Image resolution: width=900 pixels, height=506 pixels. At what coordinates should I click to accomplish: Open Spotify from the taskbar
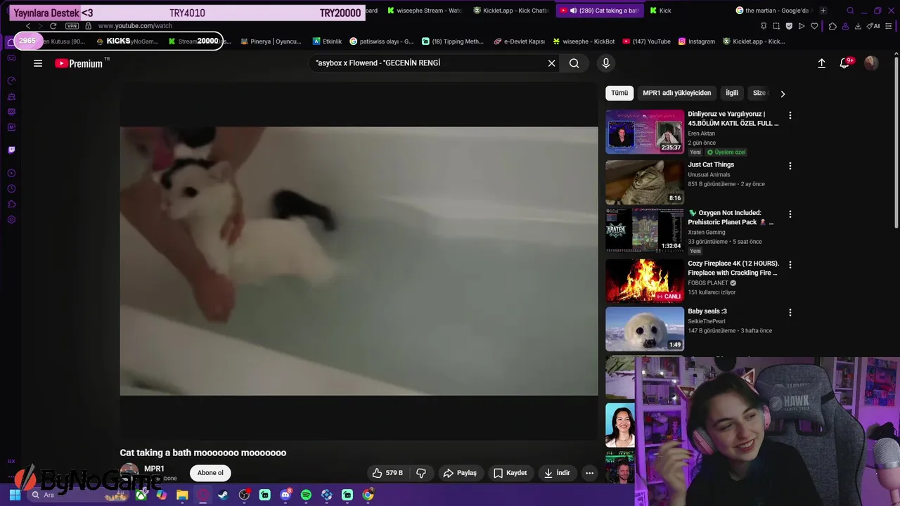[x=306, y=495]
